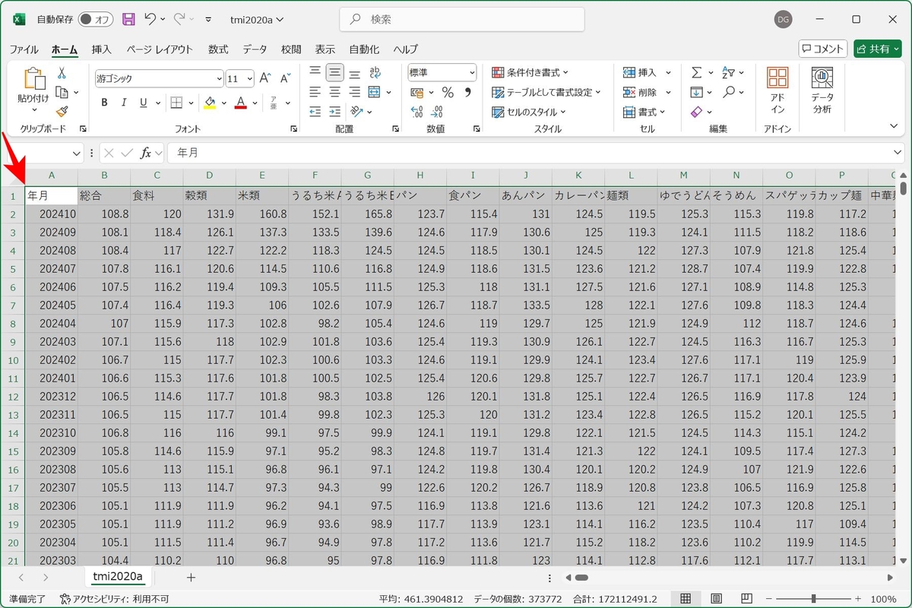Viewport: 912px width, 608px height.
Task: Open Comments (コメント) pane
Action: (x=823, y=49)
